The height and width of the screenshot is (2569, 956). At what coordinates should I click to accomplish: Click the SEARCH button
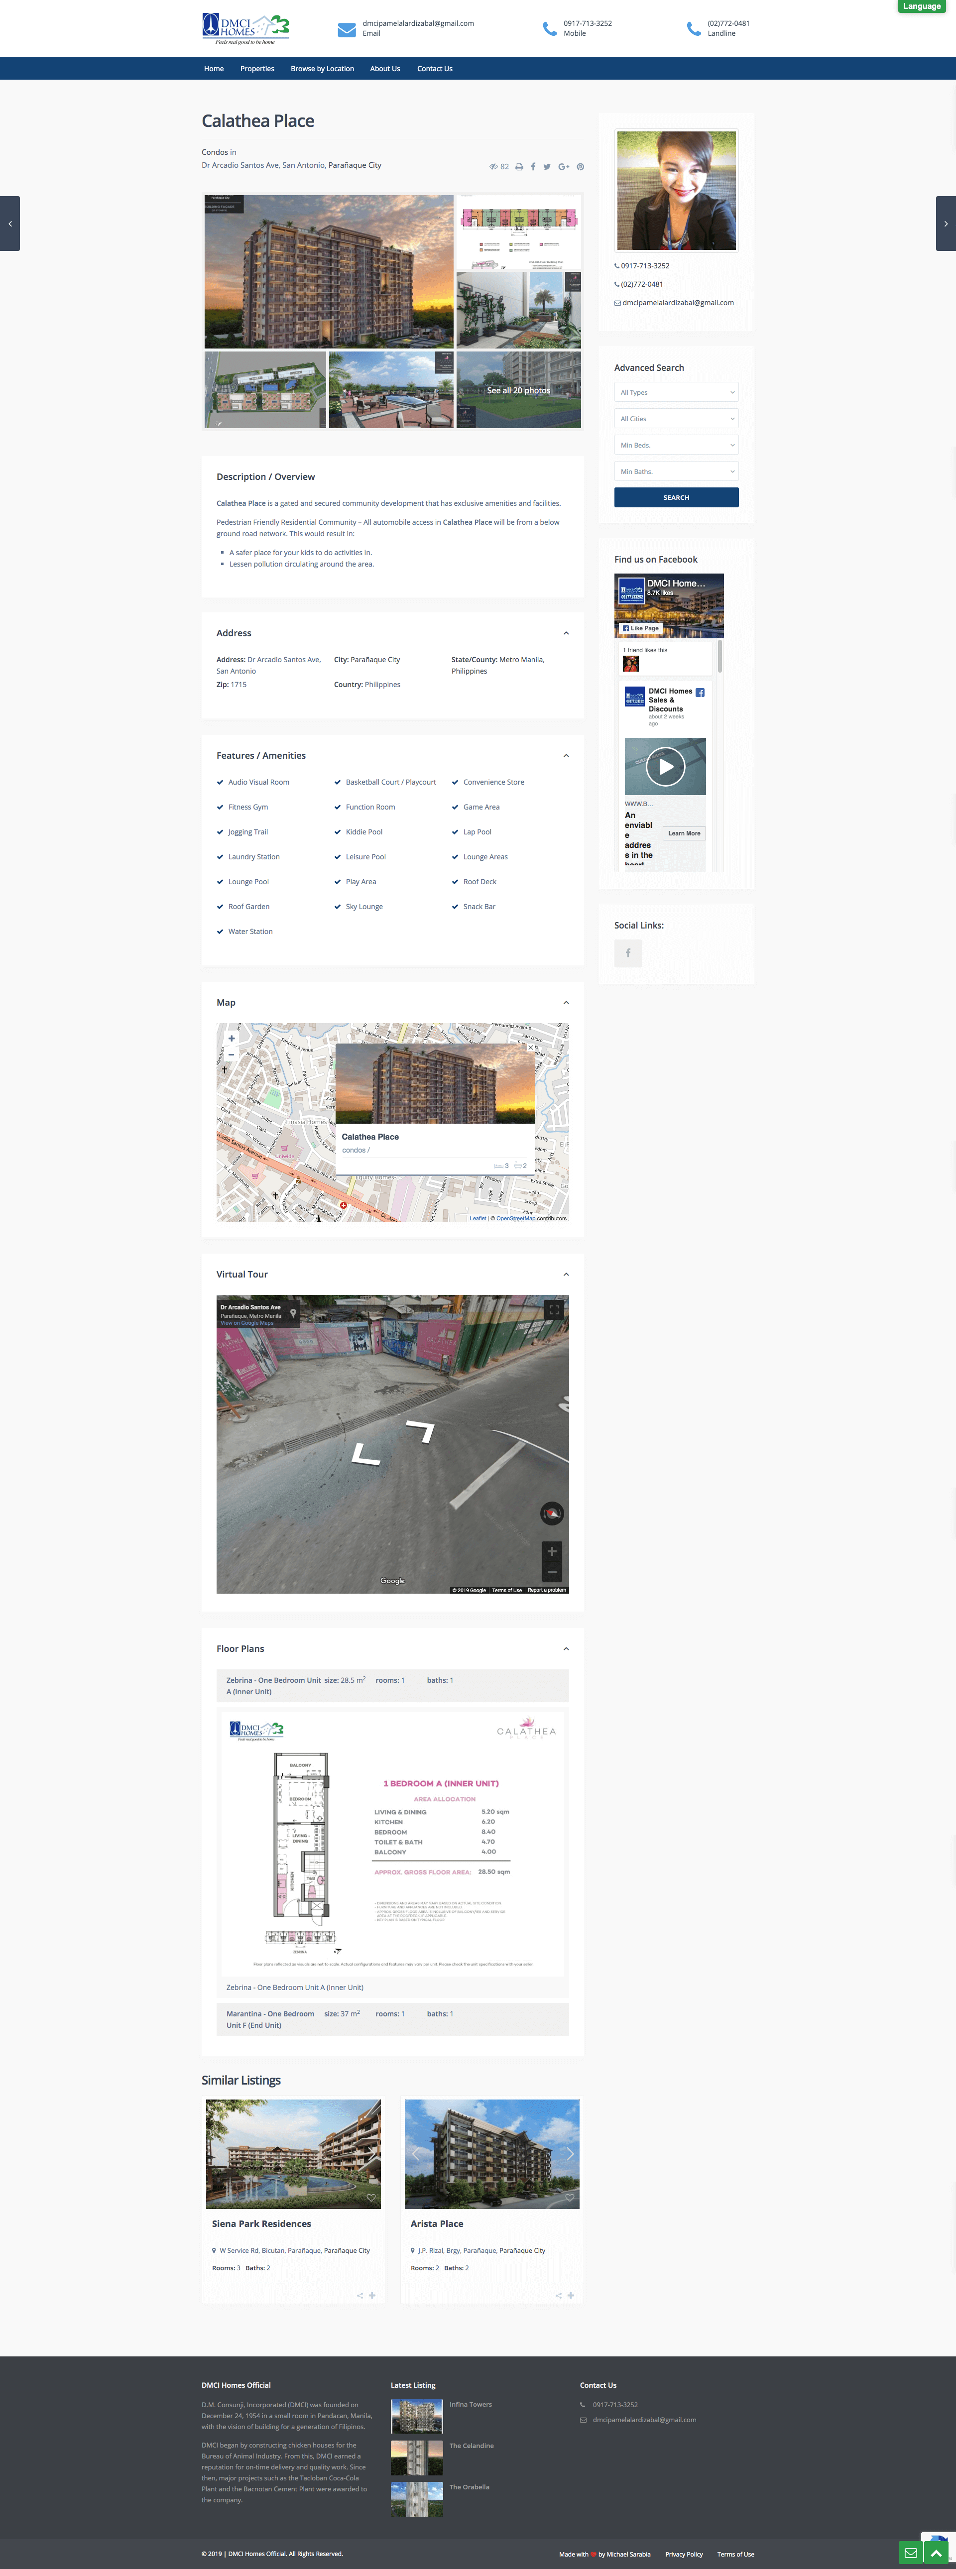pyautogui.click(x=676, y=498)
